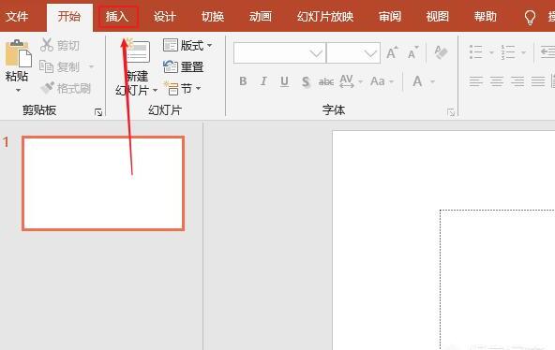The image size is (555, 350).
Task: Align text right
Action: [517, 81]
